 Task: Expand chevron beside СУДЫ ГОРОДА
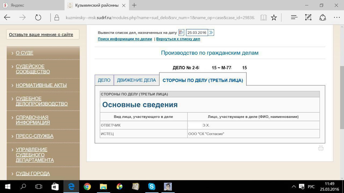click(12, 174)
